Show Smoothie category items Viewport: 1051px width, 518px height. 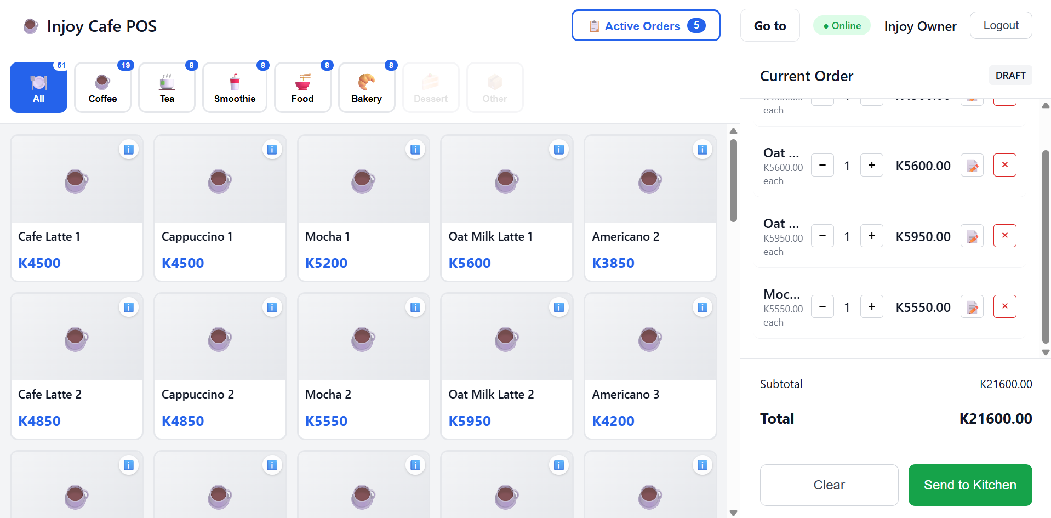tap(235, 88)
